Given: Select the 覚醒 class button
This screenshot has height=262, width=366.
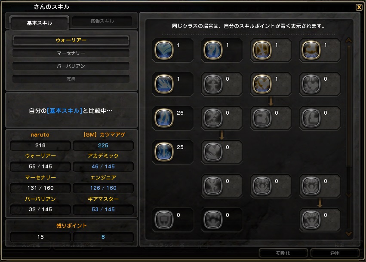Looking at the screenshot, I should tap(71, 79).
